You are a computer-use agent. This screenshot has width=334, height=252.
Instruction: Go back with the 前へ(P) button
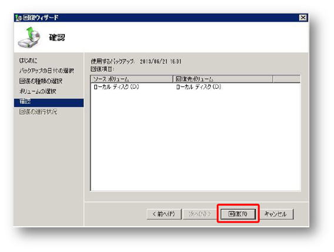[x=164, y=214]
